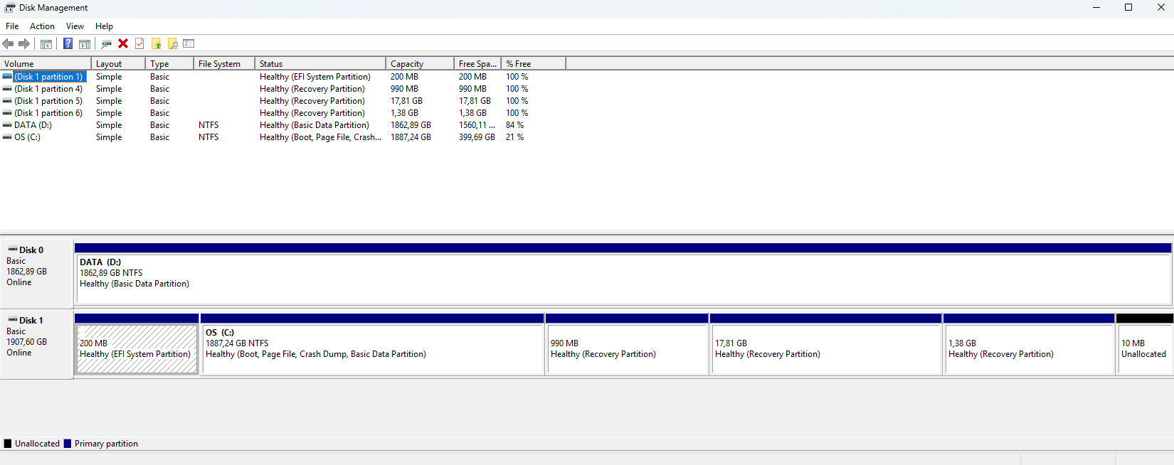1174x465 pixels.
Task: Click drive icon of DATA (D:) row
Action: [7, 125]
